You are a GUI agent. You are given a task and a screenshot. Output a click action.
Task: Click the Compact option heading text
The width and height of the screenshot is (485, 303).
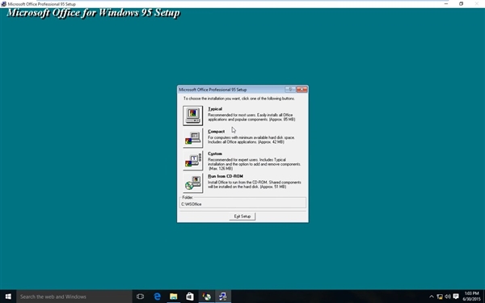[x=216, y=132]
